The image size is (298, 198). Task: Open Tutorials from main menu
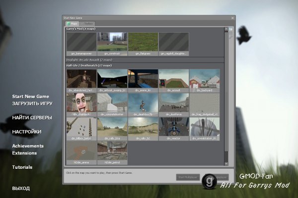pyautogui.click(x=22, y=167)
